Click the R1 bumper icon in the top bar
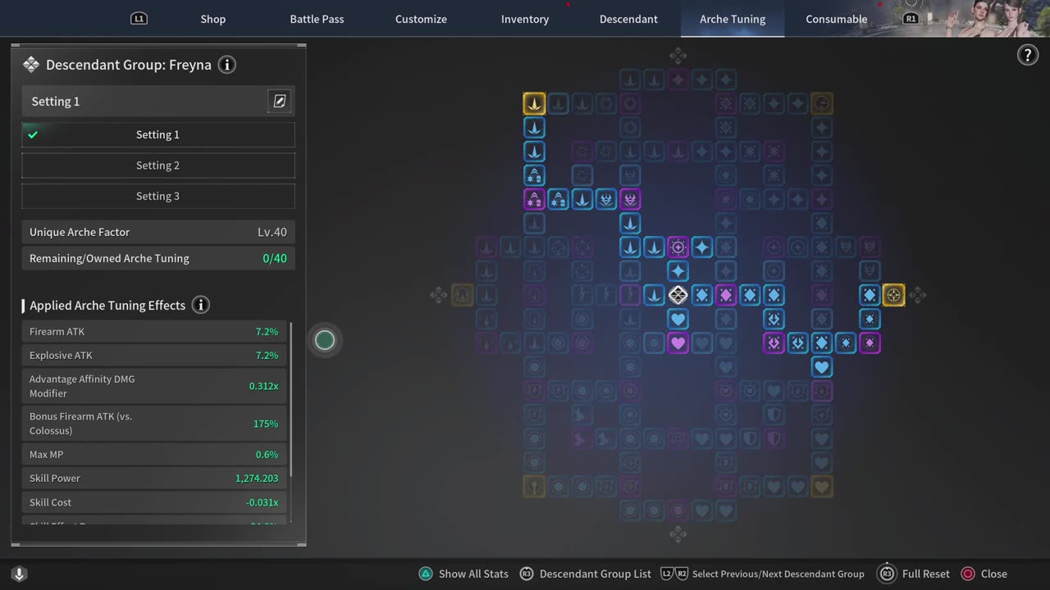 (911, 18)
